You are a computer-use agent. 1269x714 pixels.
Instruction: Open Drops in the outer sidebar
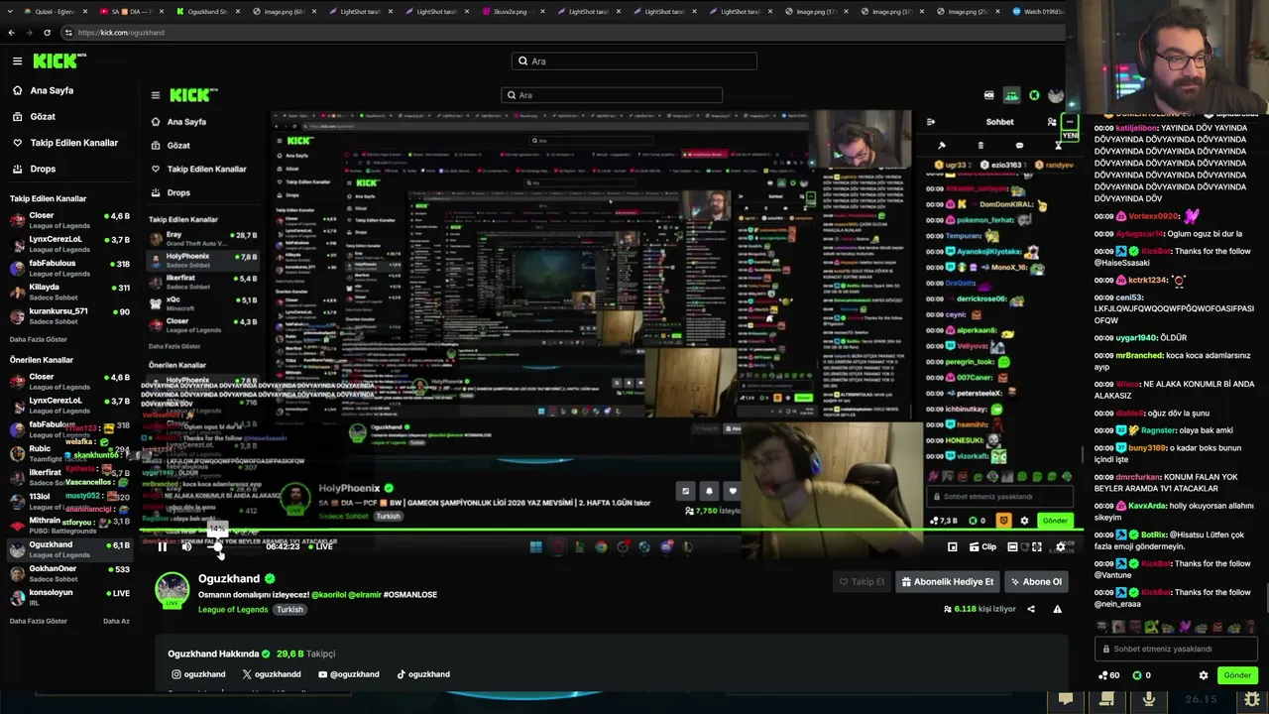43,169
